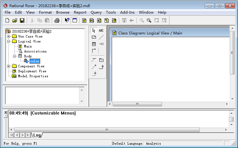The height and width of the screenshot is (148, 238).
Task: Browse Class Diagram toolbar icon
Action: coord(84,20)
